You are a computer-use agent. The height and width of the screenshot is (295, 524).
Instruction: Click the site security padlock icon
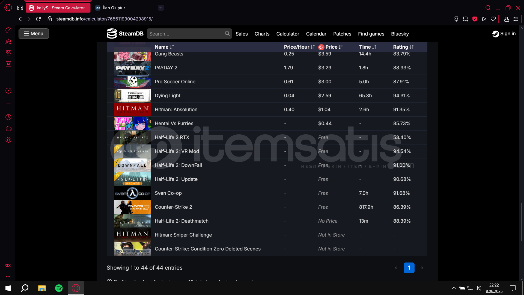50,19
